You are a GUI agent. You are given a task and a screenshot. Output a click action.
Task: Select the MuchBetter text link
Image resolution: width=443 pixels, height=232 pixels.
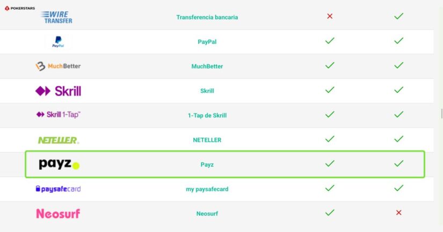coord(207,66)
